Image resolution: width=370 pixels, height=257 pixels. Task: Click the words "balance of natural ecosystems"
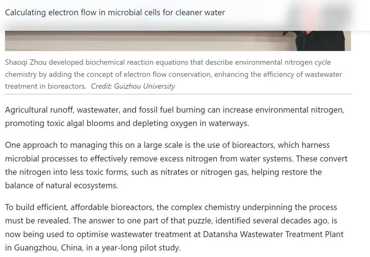coord(61,185)
